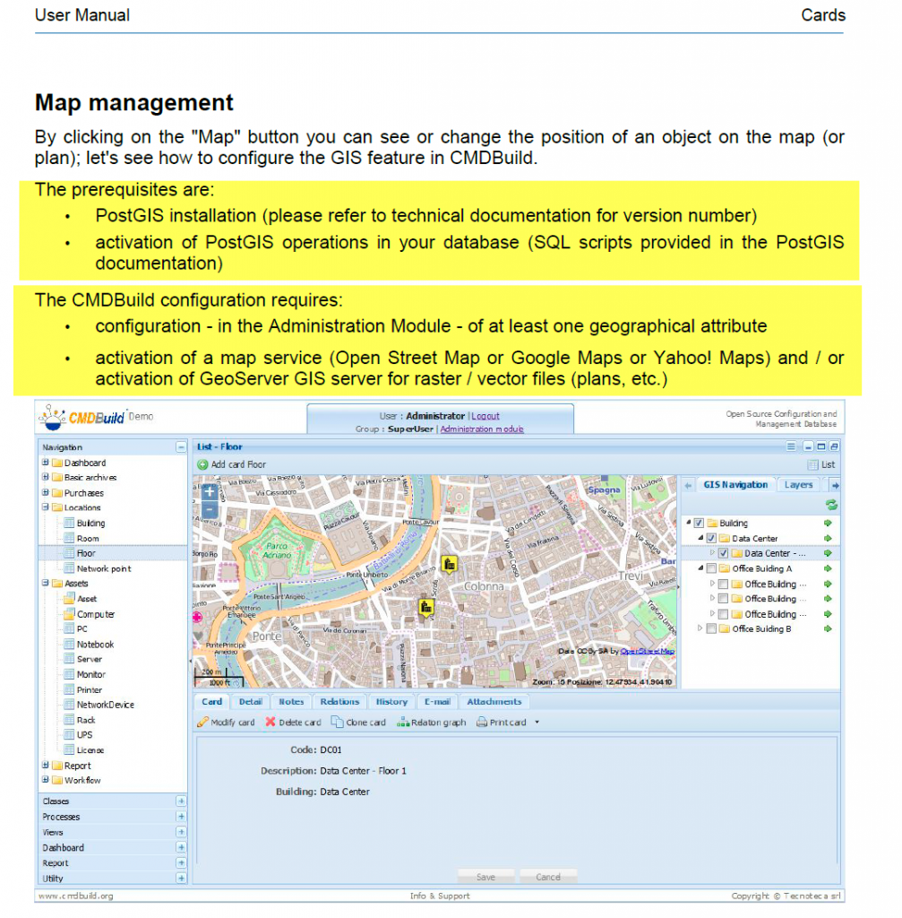Uncheck the Building checkbox in GIS Navigation
This screenshot has width=902, height=918.
click(x=699, y=524)
